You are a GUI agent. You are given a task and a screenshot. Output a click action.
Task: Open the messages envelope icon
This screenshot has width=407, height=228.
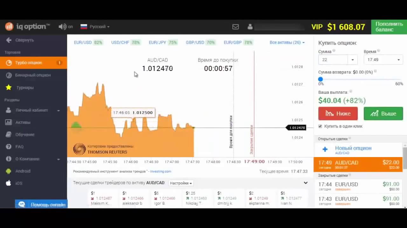coord(236,27)
